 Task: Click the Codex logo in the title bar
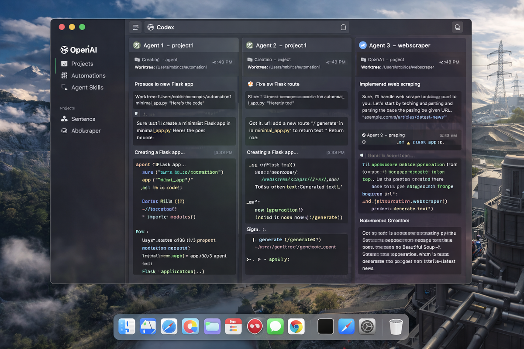pos(150,27)
